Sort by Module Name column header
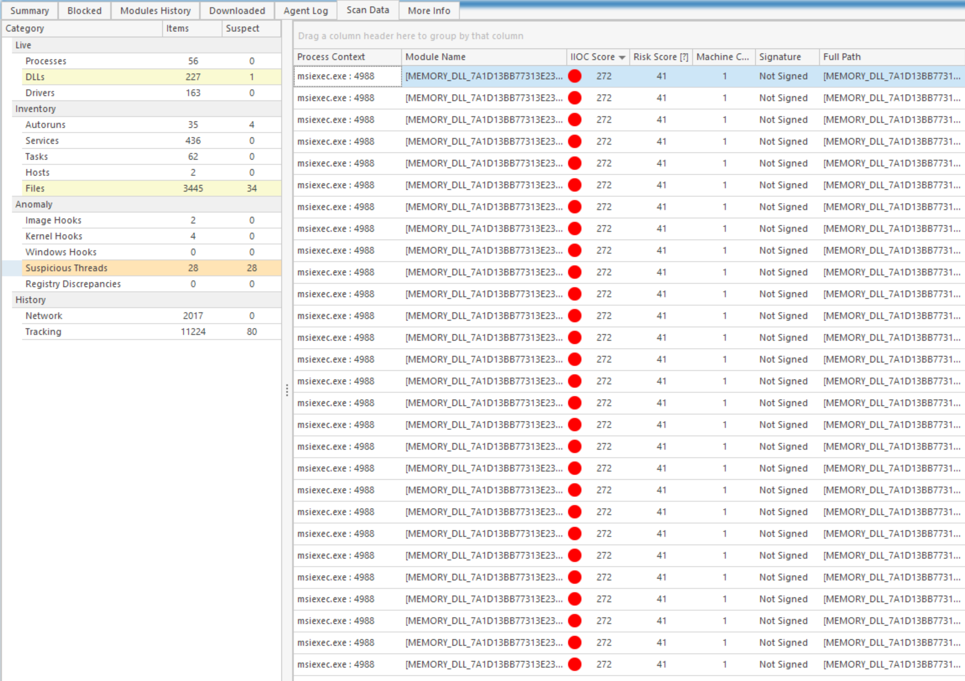 click(435, 57)
